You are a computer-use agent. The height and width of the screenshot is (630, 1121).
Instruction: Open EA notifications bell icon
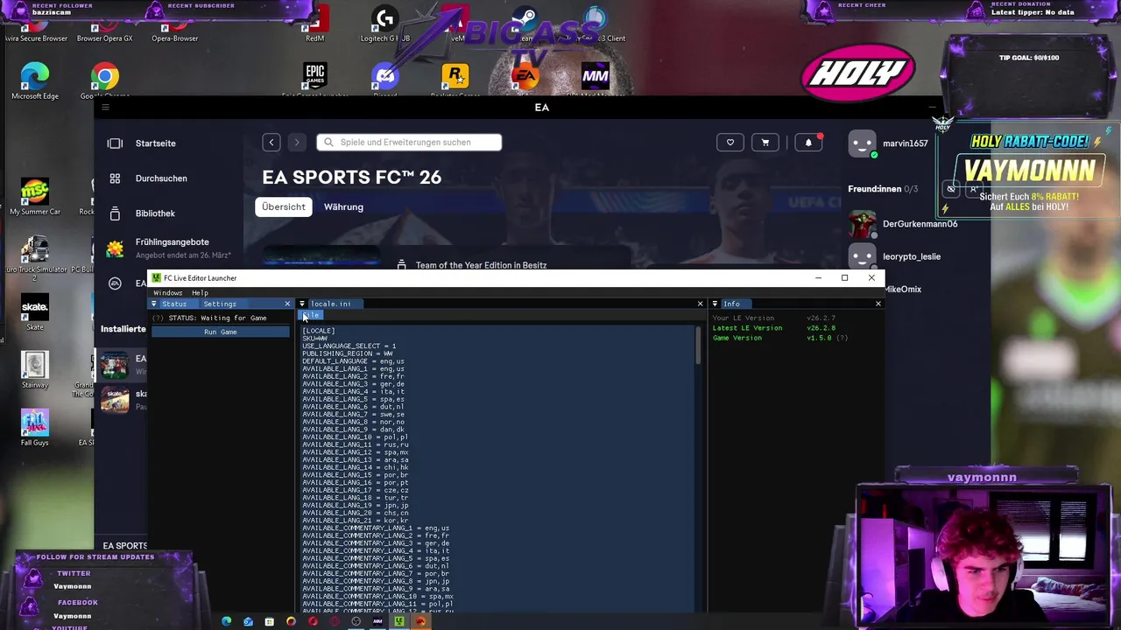click(808, 143)
